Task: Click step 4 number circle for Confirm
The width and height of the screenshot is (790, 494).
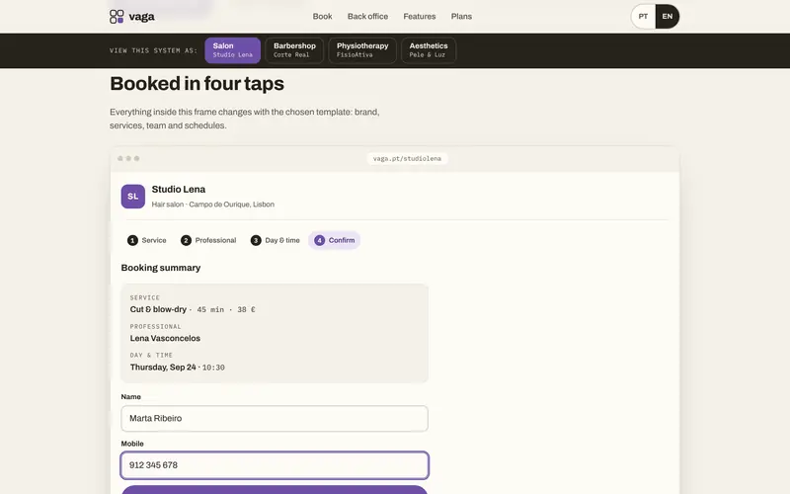Action: (319, 240)
